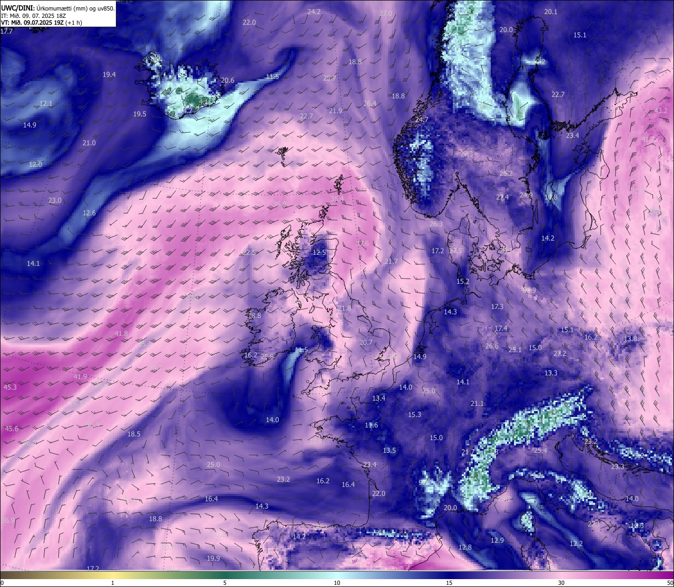Click the 45.3 value at the left edge
Screen dimensions: 674x587
pos(10,387)
